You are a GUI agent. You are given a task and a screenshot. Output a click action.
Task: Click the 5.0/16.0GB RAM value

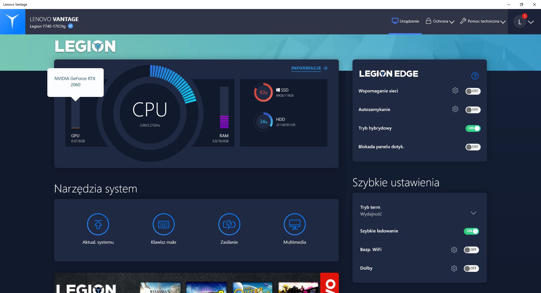(x=220, y=141)
